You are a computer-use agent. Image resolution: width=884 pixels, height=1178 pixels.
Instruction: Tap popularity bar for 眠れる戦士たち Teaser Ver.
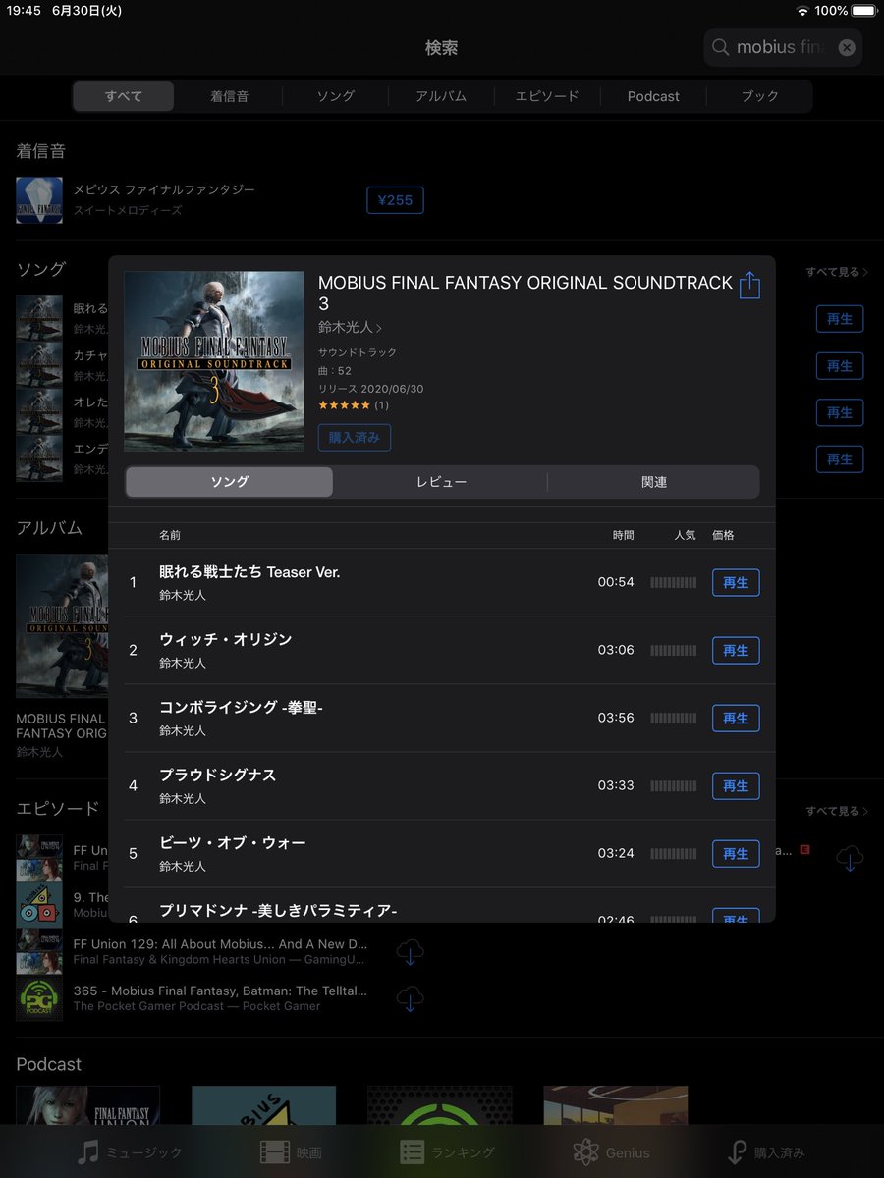pos(674,583)
